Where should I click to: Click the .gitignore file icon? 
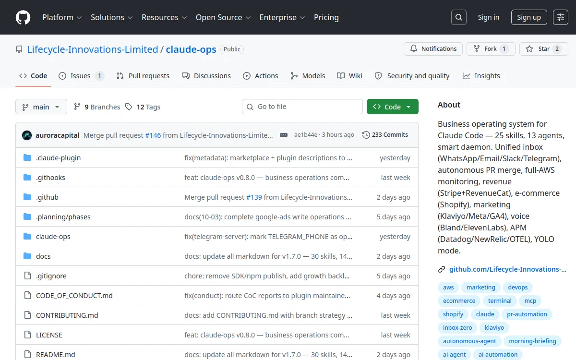[27, 276]
